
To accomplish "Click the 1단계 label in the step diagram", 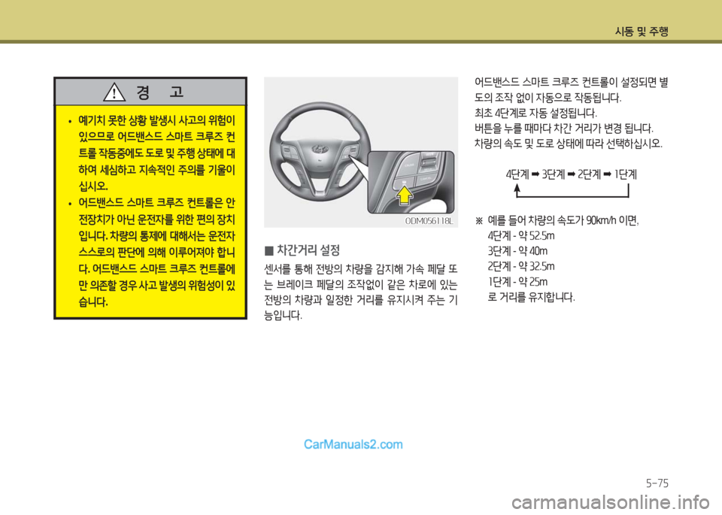I will click(626, 174).
